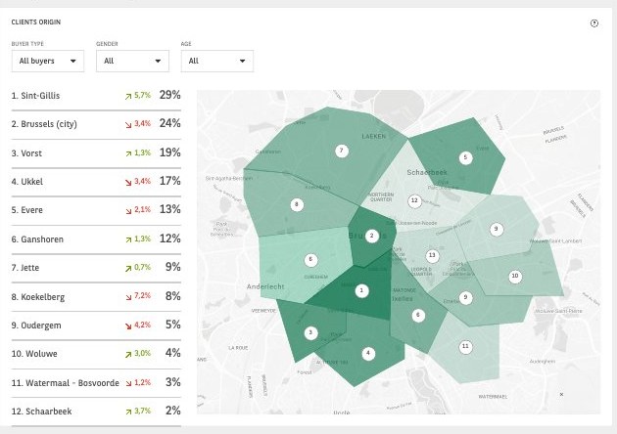Click the Anderlecht label on the map
The width and height of the screenshot is (617, 434).
pos(265,286)
